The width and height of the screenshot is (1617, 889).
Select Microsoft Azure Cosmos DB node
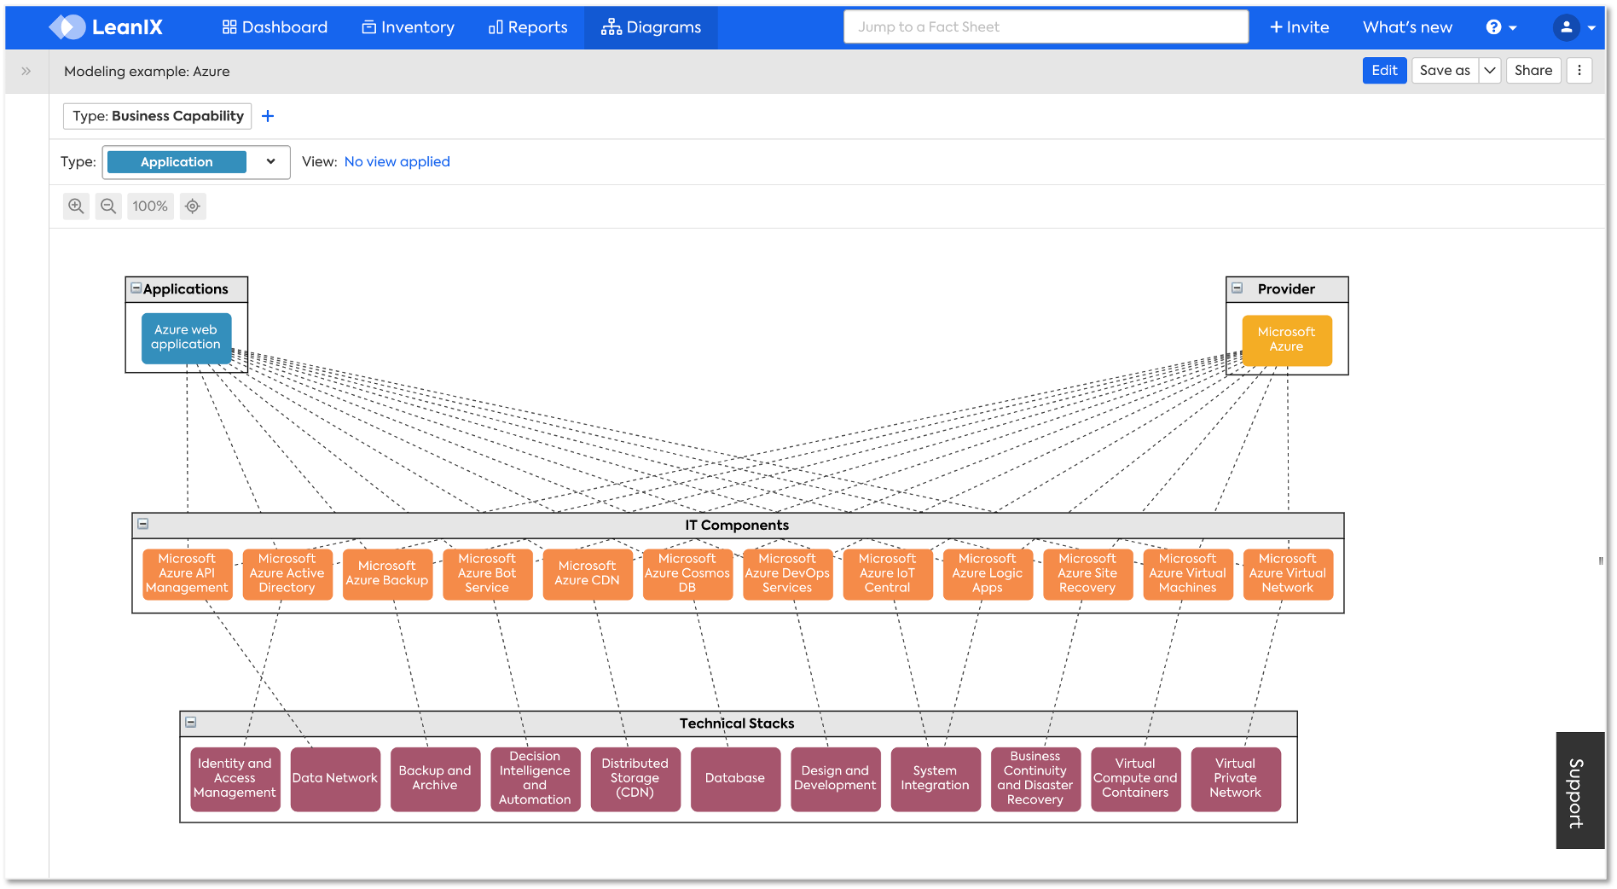click(x=687, y=574)
